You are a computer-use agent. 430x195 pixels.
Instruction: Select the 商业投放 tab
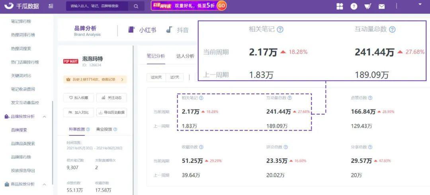[x=104, y=129]
